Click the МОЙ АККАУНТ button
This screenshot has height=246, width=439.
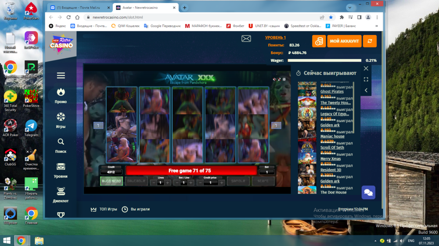tap(344, 41)
